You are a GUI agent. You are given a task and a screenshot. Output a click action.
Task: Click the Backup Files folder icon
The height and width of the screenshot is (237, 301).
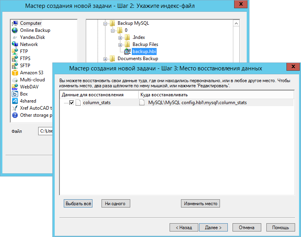(127, 44)
